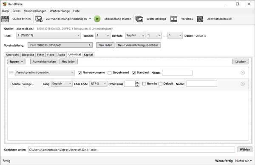Click the Name field of Savage row

201,84
